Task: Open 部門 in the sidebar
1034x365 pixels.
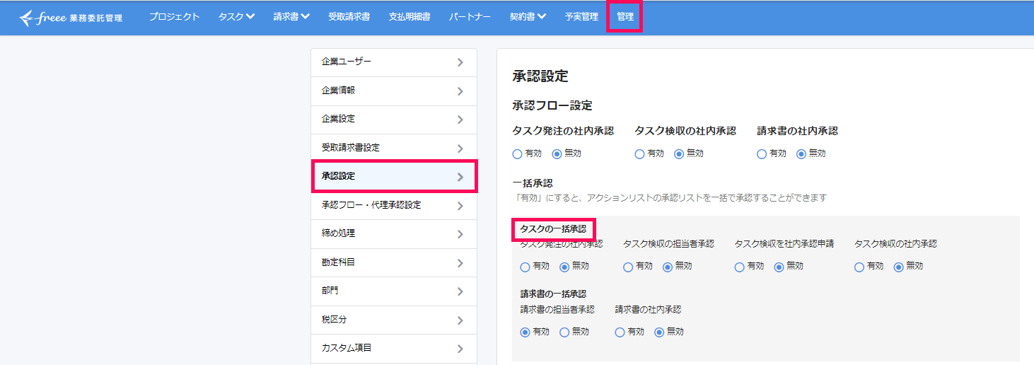Action: [394, 291]
